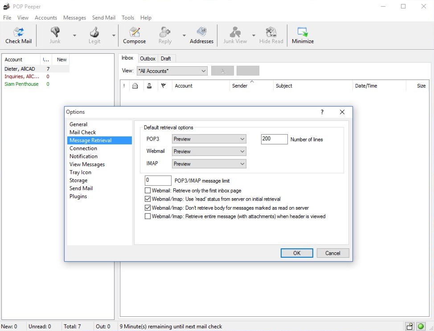Mark message as Junk with thumbs-down icon
The image size is (434, 331).
[x=55, y=36]
